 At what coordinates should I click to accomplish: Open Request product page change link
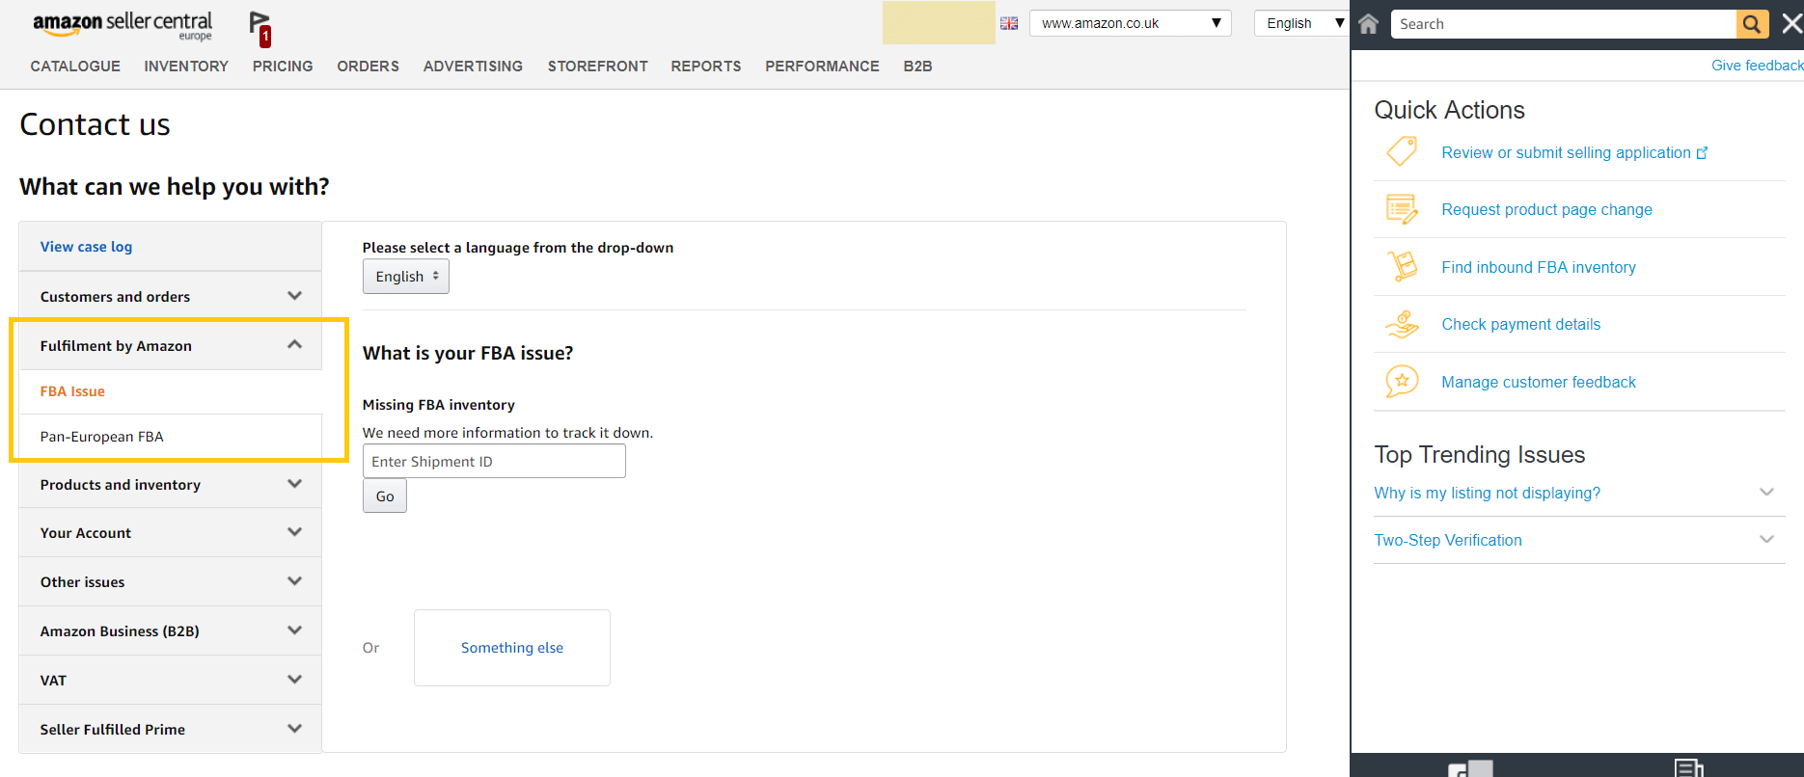(1546, 209)
